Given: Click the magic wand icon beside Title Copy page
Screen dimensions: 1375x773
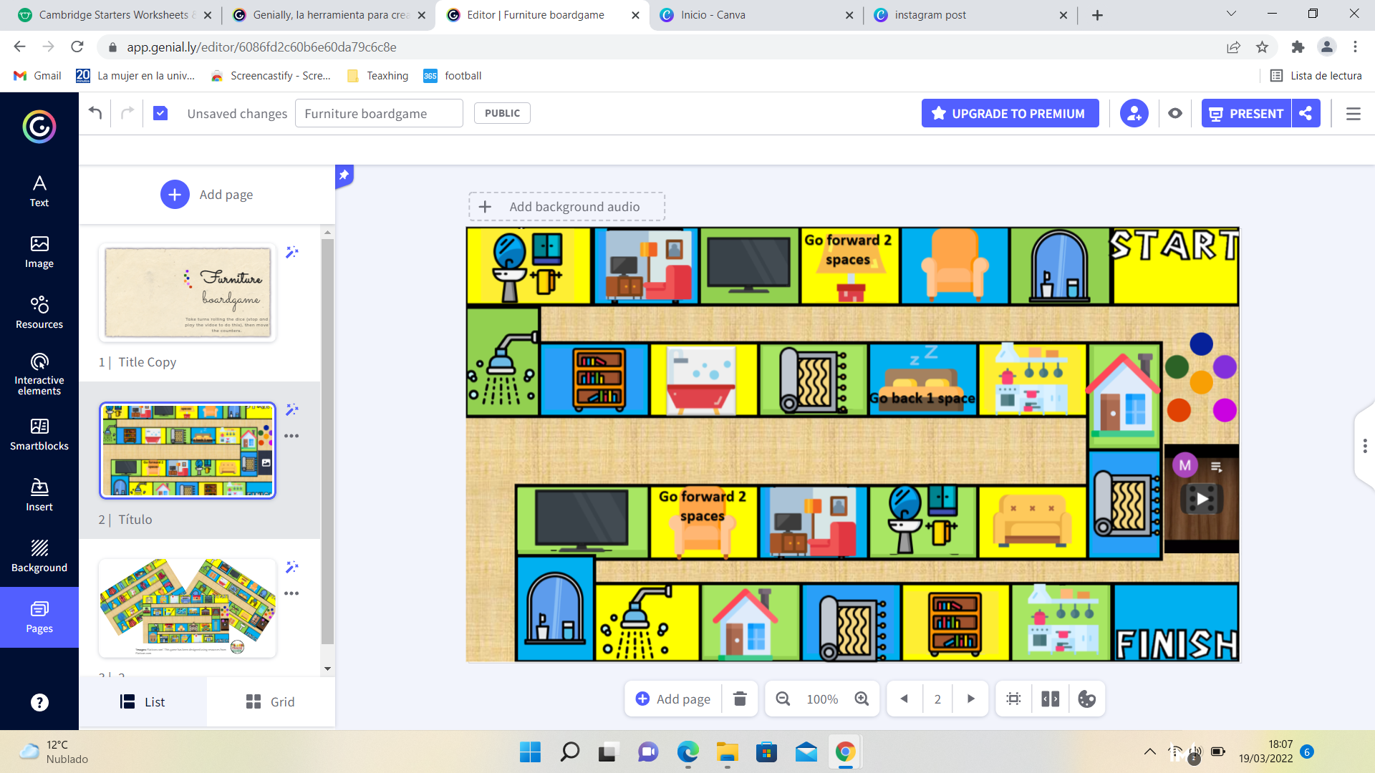Looking at the screenshot, I should (291, 252).
